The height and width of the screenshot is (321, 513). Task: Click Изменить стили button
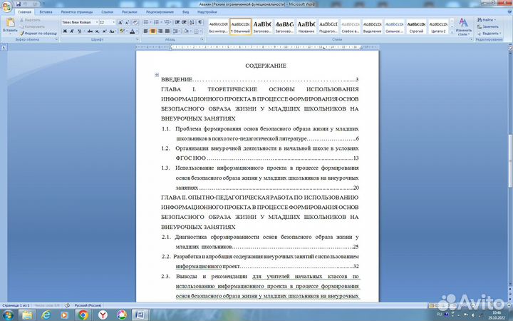click(464, 26)
